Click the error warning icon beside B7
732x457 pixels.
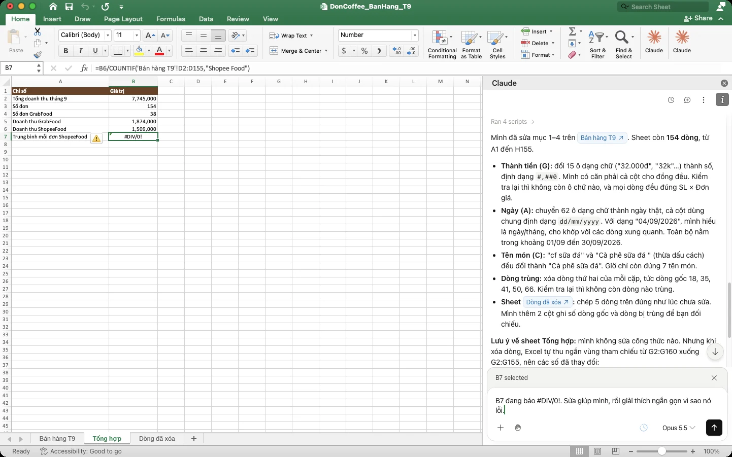click(96, 138)
